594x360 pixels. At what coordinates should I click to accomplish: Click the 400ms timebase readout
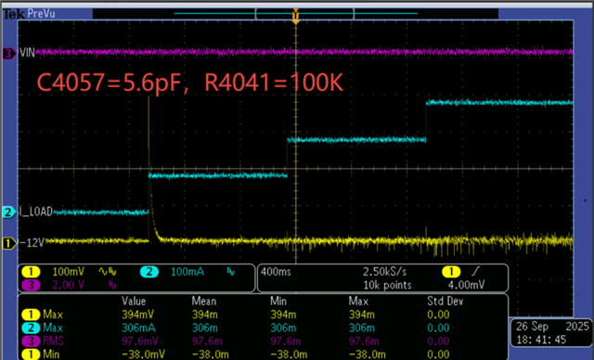tap(276, 272)
